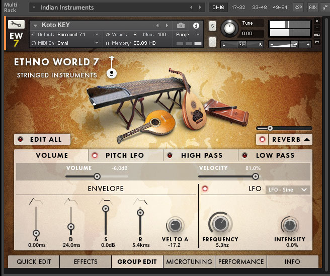Select the VOLUME tab
The image size is (330, 276).
click(51, 155)
